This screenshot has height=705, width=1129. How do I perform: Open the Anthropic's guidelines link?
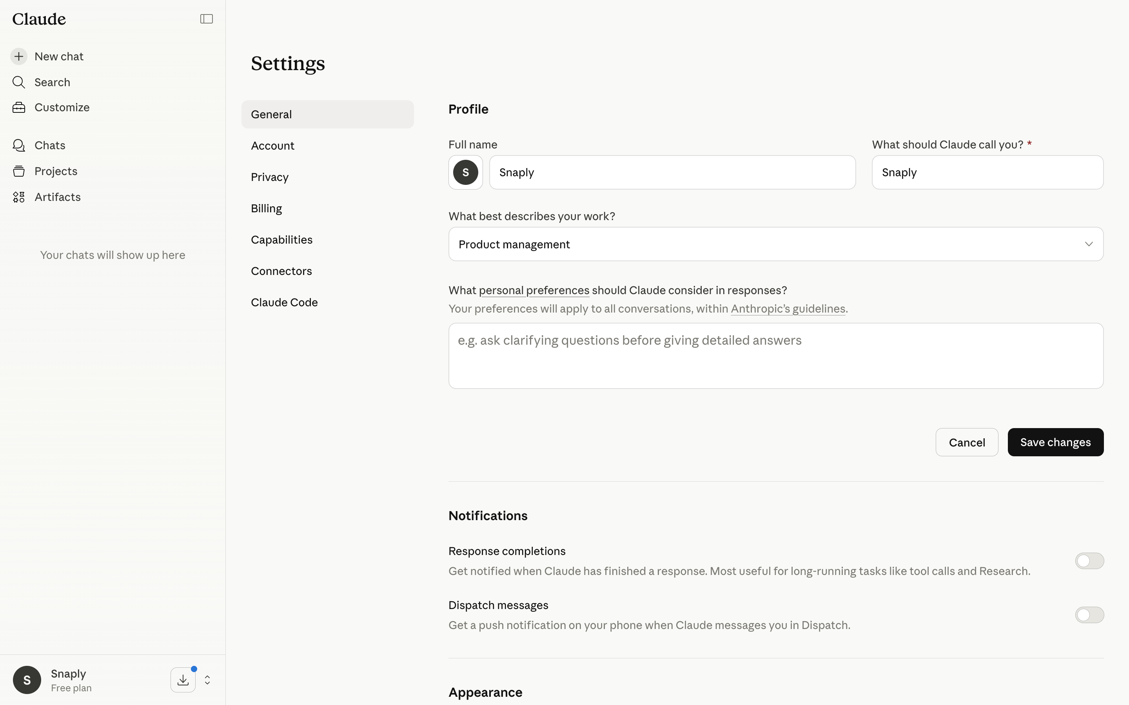pos(788,309)
